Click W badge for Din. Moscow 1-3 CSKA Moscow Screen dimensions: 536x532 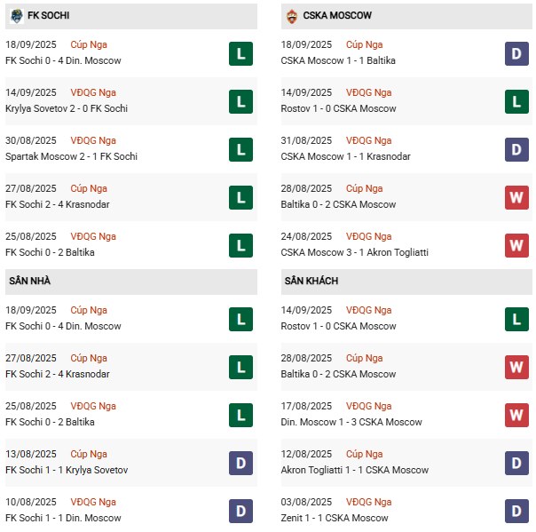click(516, 416)
